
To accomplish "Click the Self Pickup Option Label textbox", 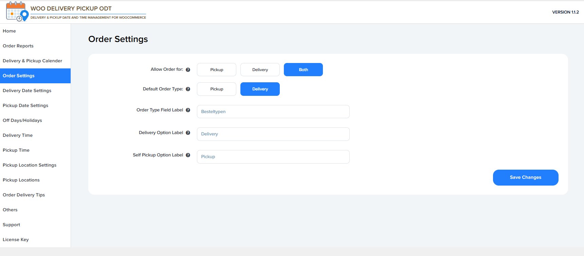I will click(273, 157).
